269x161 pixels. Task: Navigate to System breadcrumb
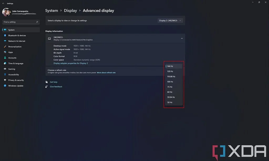click(51, 10)
